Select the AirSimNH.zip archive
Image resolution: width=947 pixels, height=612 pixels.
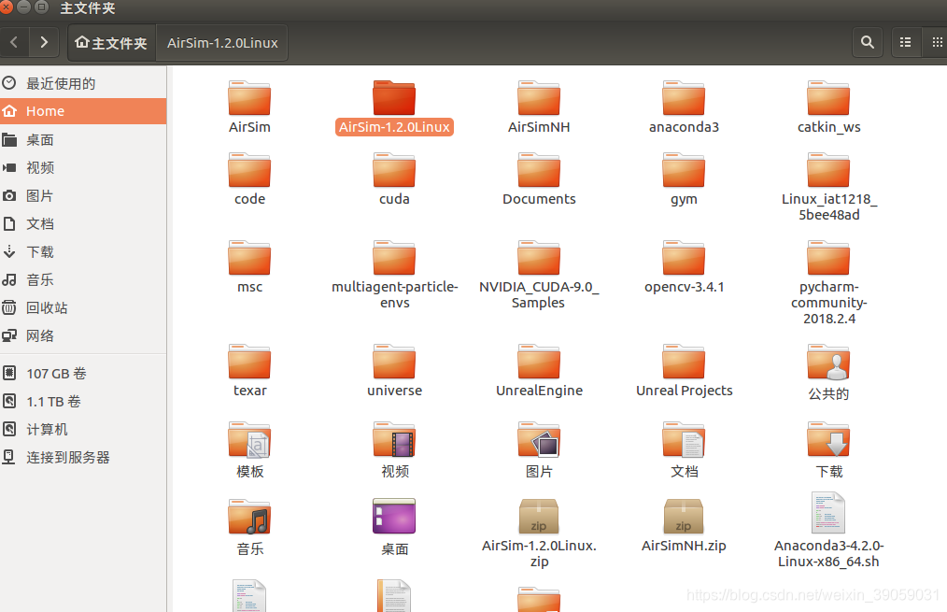tap(684, 517)
